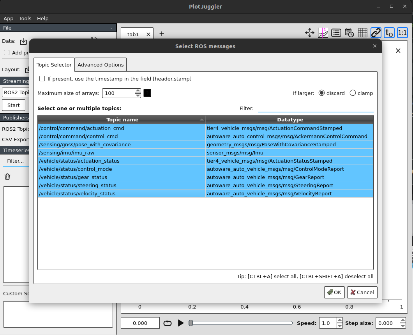Close the Select ROS messages dialog

374,46
